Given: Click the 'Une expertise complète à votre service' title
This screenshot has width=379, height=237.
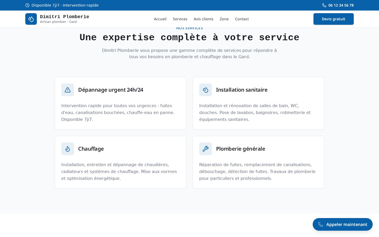Looking at the screenshot, I should [x=189, y=37].
